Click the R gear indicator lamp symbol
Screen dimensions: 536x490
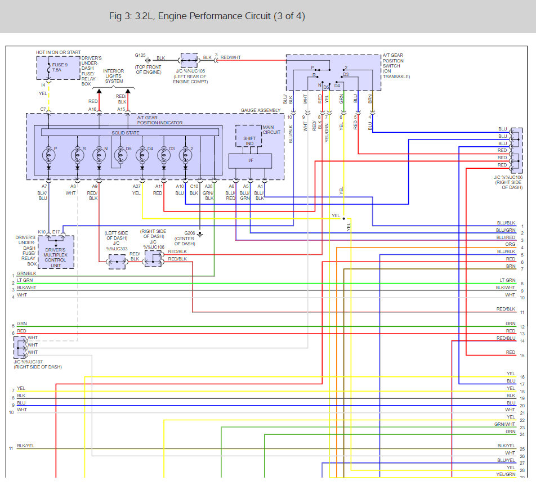(x=77, y=155)
